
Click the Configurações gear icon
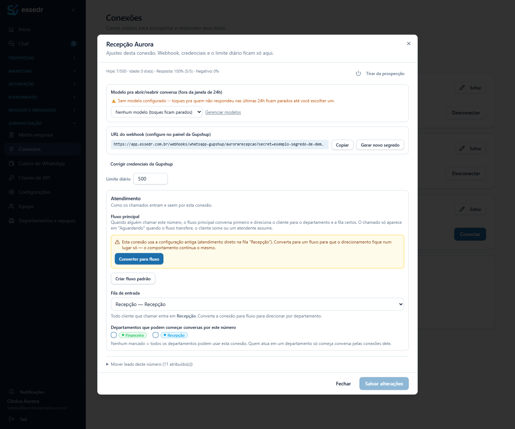(11, 192)
